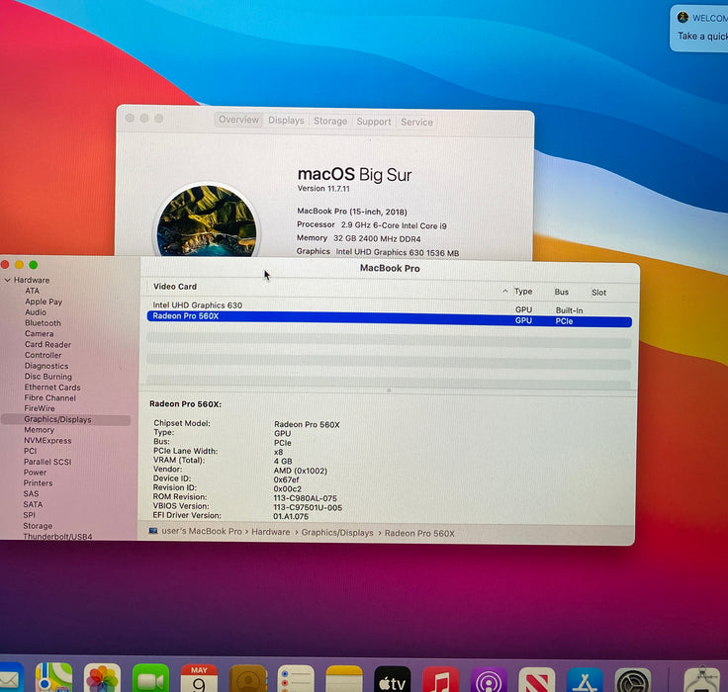Viewport: 728px width, 692px height.
Task: Select Audio in the hardware list
Action: 36,312
